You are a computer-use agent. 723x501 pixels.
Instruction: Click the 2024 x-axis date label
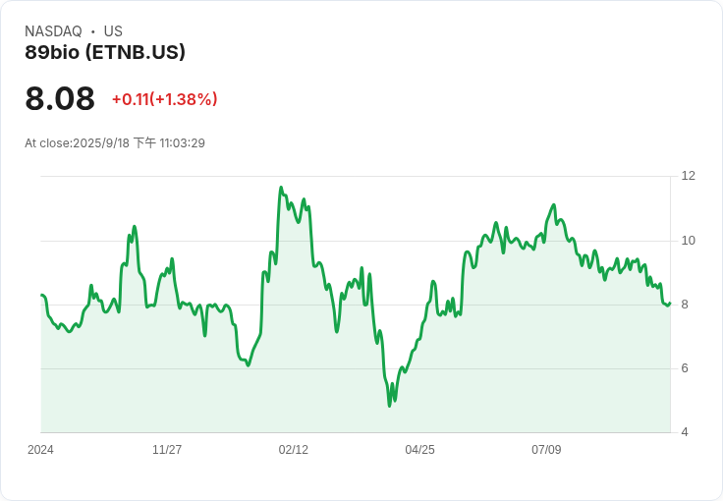point(40,450)
